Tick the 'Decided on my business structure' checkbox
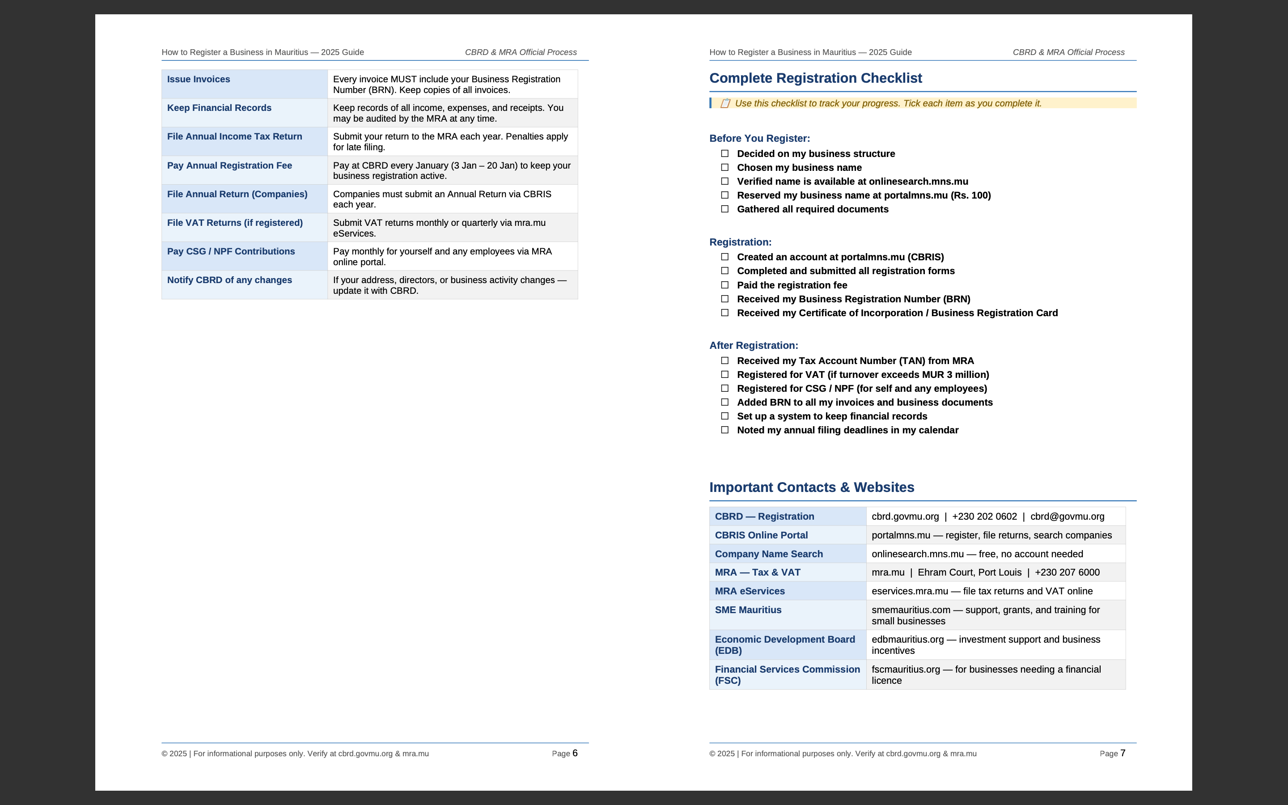 coord(724,154)
